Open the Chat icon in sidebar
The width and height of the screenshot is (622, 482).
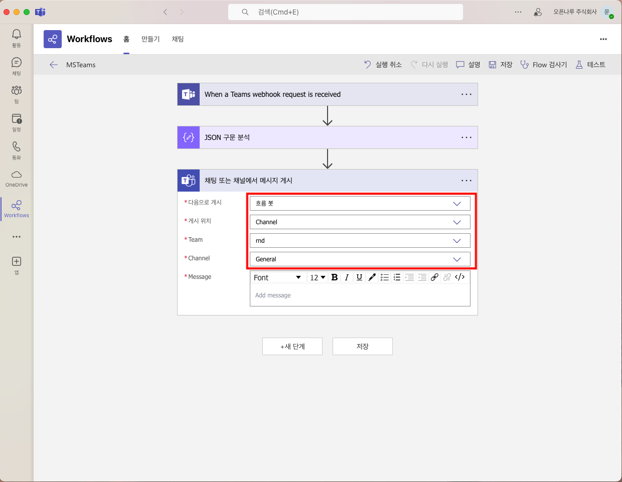(17, 63)
